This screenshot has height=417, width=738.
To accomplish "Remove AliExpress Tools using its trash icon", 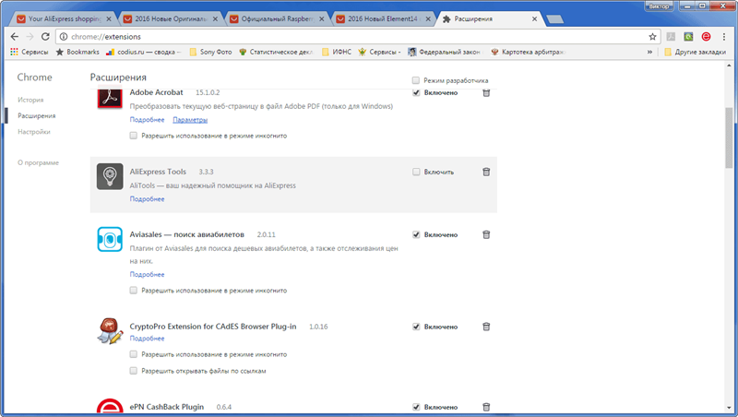I will [486, 172].
